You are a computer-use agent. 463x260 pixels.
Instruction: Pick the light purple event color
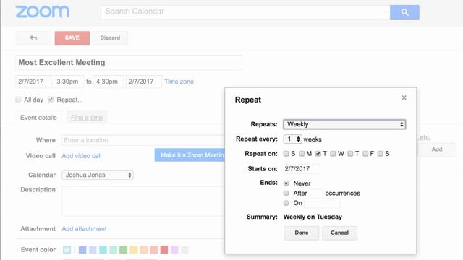pos(174,250)
